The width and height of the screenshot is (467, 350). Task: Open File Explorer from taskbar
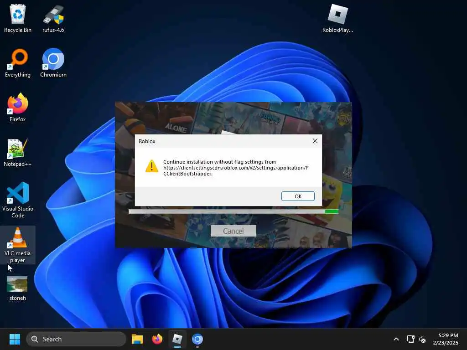pyautogui.click(x=137, y=339)
